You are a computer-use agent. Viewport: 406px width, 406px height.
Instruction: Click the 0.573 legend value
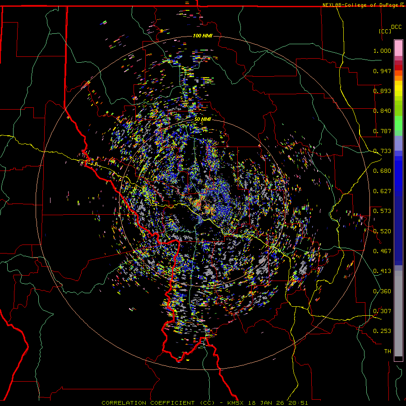tap(382, 211)
